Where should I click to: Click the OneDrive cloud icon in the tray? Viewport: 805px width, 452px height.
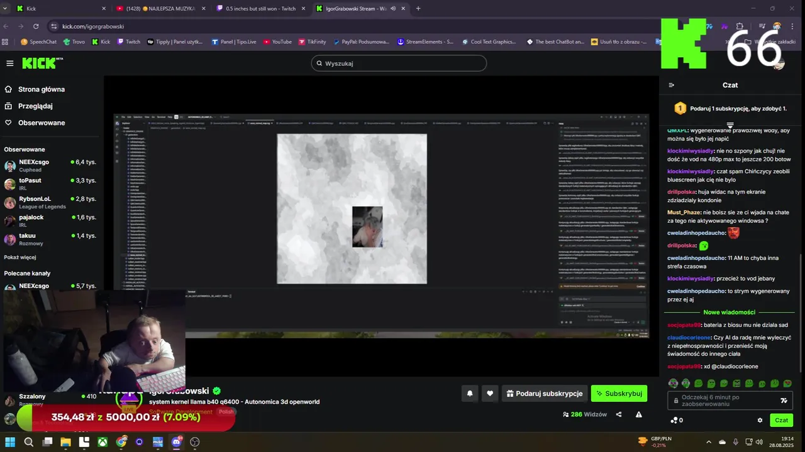722,442
